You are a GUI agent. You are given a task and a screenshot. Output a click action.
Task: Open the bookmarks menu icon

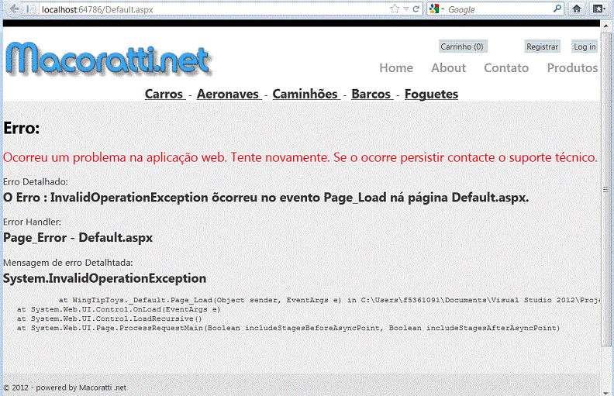598,9
